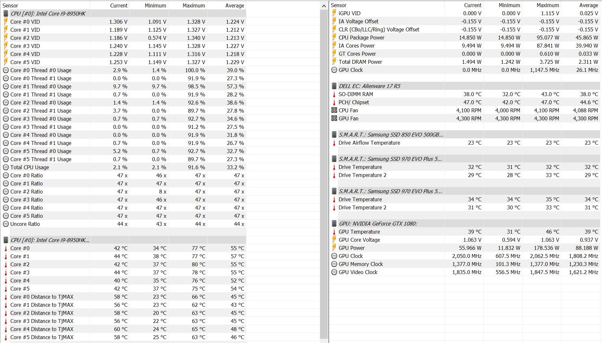The image size is (602, 343).
Task: Click the left panel Minimum column header
Action: [149, 6]
